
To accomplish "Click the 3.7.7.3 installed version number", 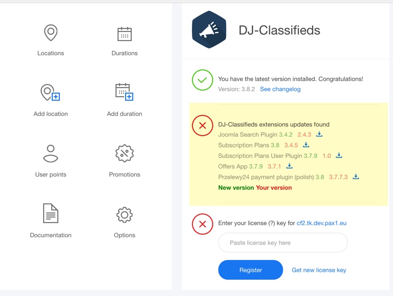I will 338,177.
